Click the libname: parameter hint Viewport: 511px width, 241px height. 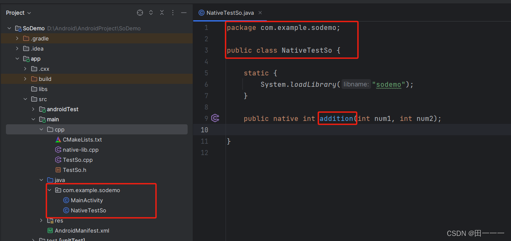click(356, 84)
